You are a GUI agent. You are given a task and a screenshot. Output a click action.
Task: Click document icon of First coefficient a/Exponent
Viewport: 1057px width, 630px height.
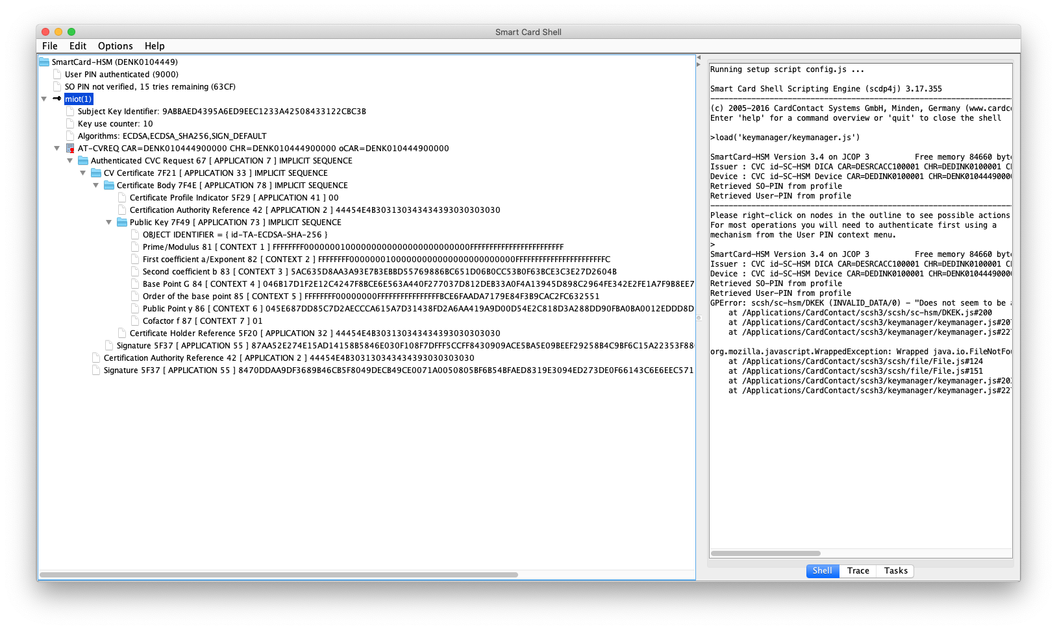tap(135, 259)
